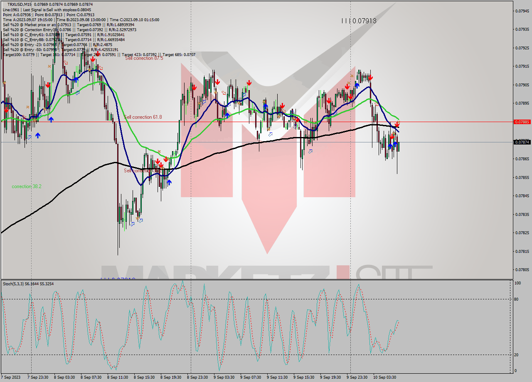This screenshot has width=532, height=382.
Task: Click the 0.07915 price axis label
Action: [x=522, y=66]
